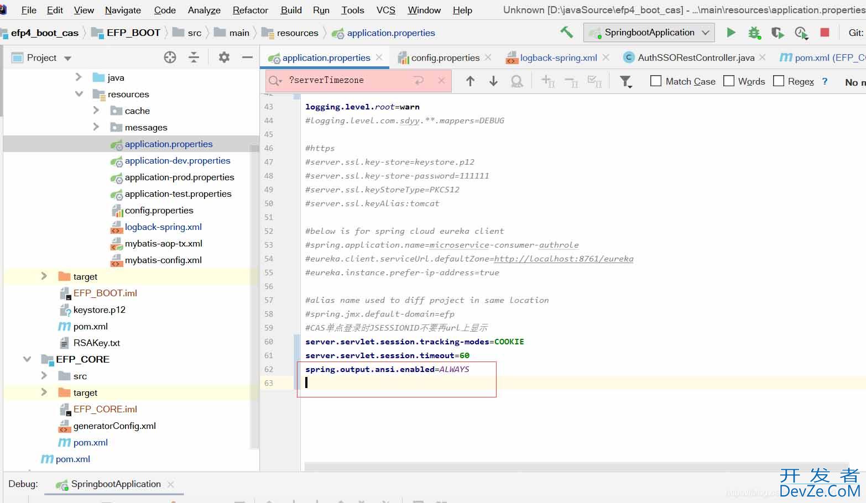Open the profiler run icon
Viewport: 866px width, 503px height.
(801, 33)
